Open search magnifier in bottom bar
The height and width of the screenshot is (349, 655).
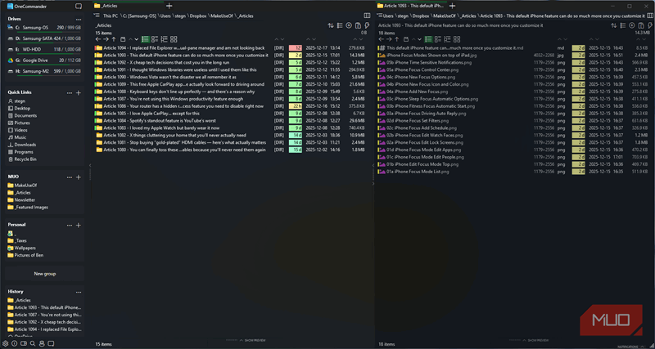point(33,343)
